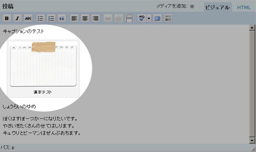Run the spell checker
This screenshot has width=256, height=152.
point(142,18)
